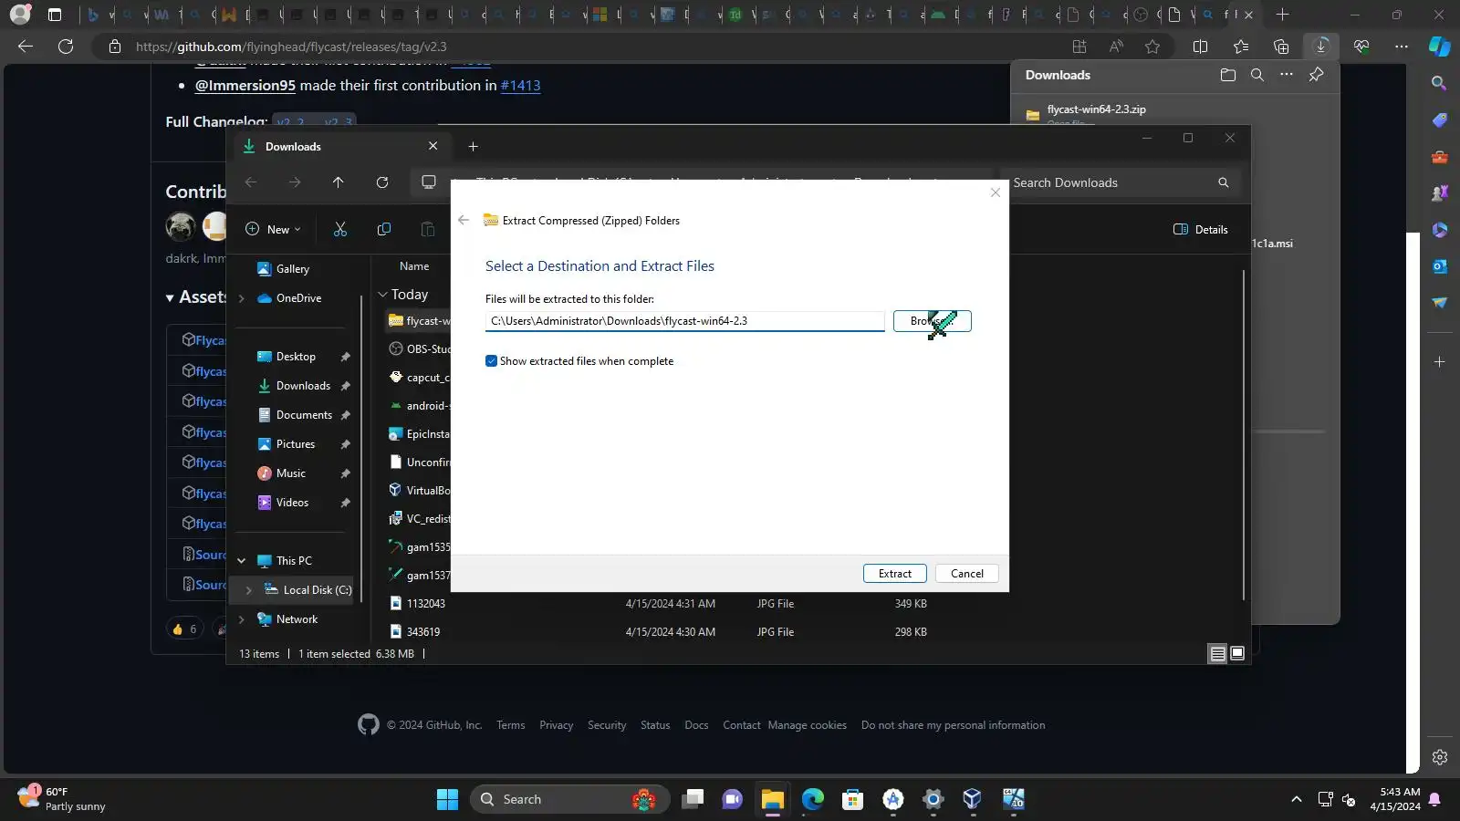
Task: Click the Read aloud icon in address bar
Action: point(1116,47)
